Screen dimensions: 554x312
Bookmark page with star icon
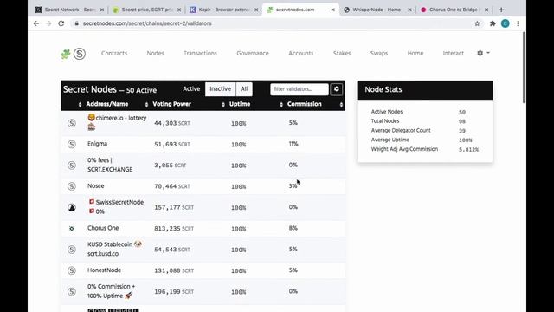point(477,23)
